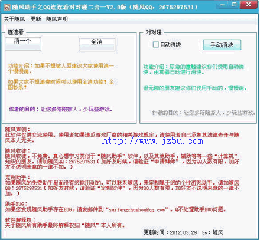Click the green 功能介绍 text in 对对碰
The image size is (260, 240).
[x=193, y=70]
